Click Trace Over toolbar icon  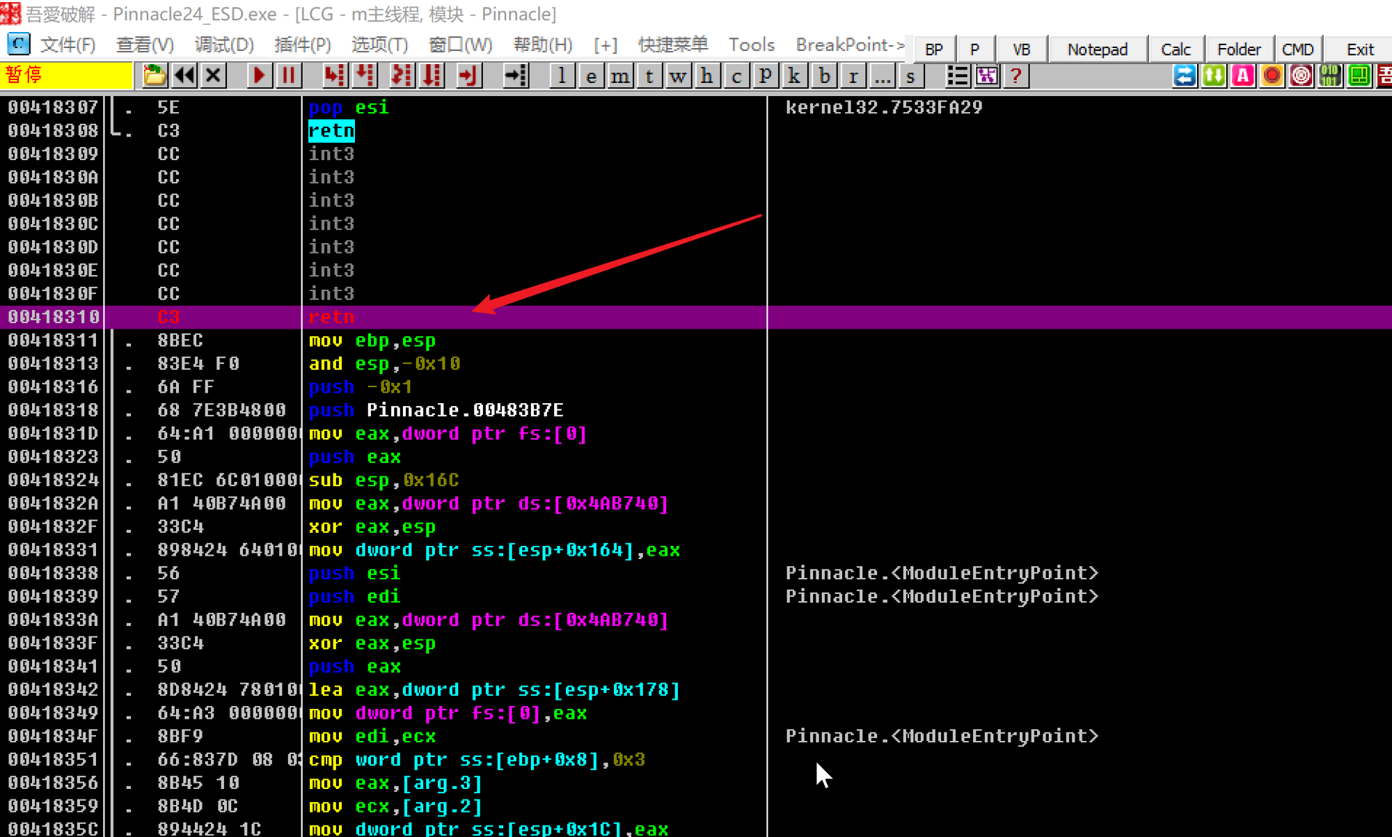(x=432, y=75)
